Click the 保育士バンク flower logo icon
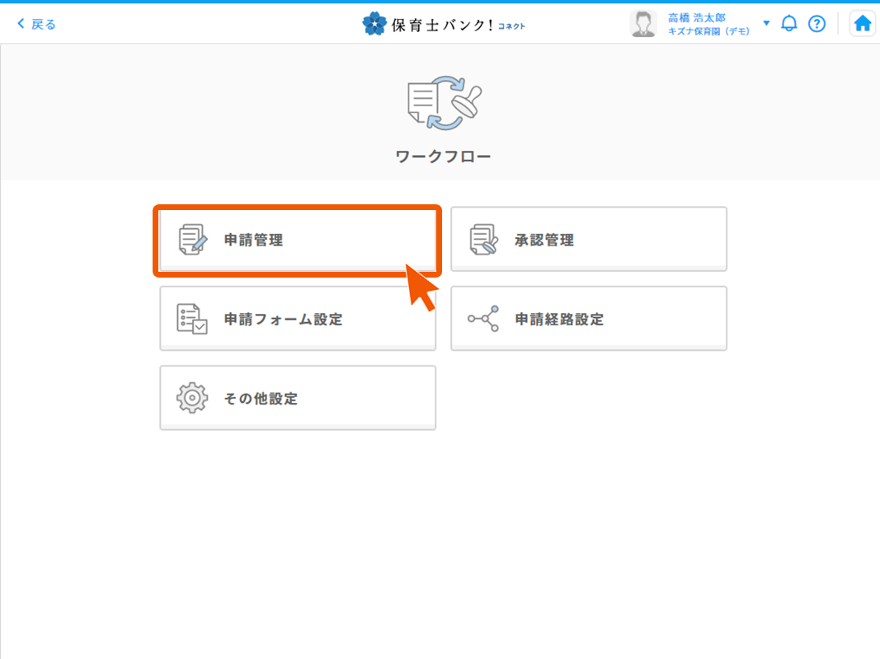This screenshot has width=880, height=659. point(374,24)
